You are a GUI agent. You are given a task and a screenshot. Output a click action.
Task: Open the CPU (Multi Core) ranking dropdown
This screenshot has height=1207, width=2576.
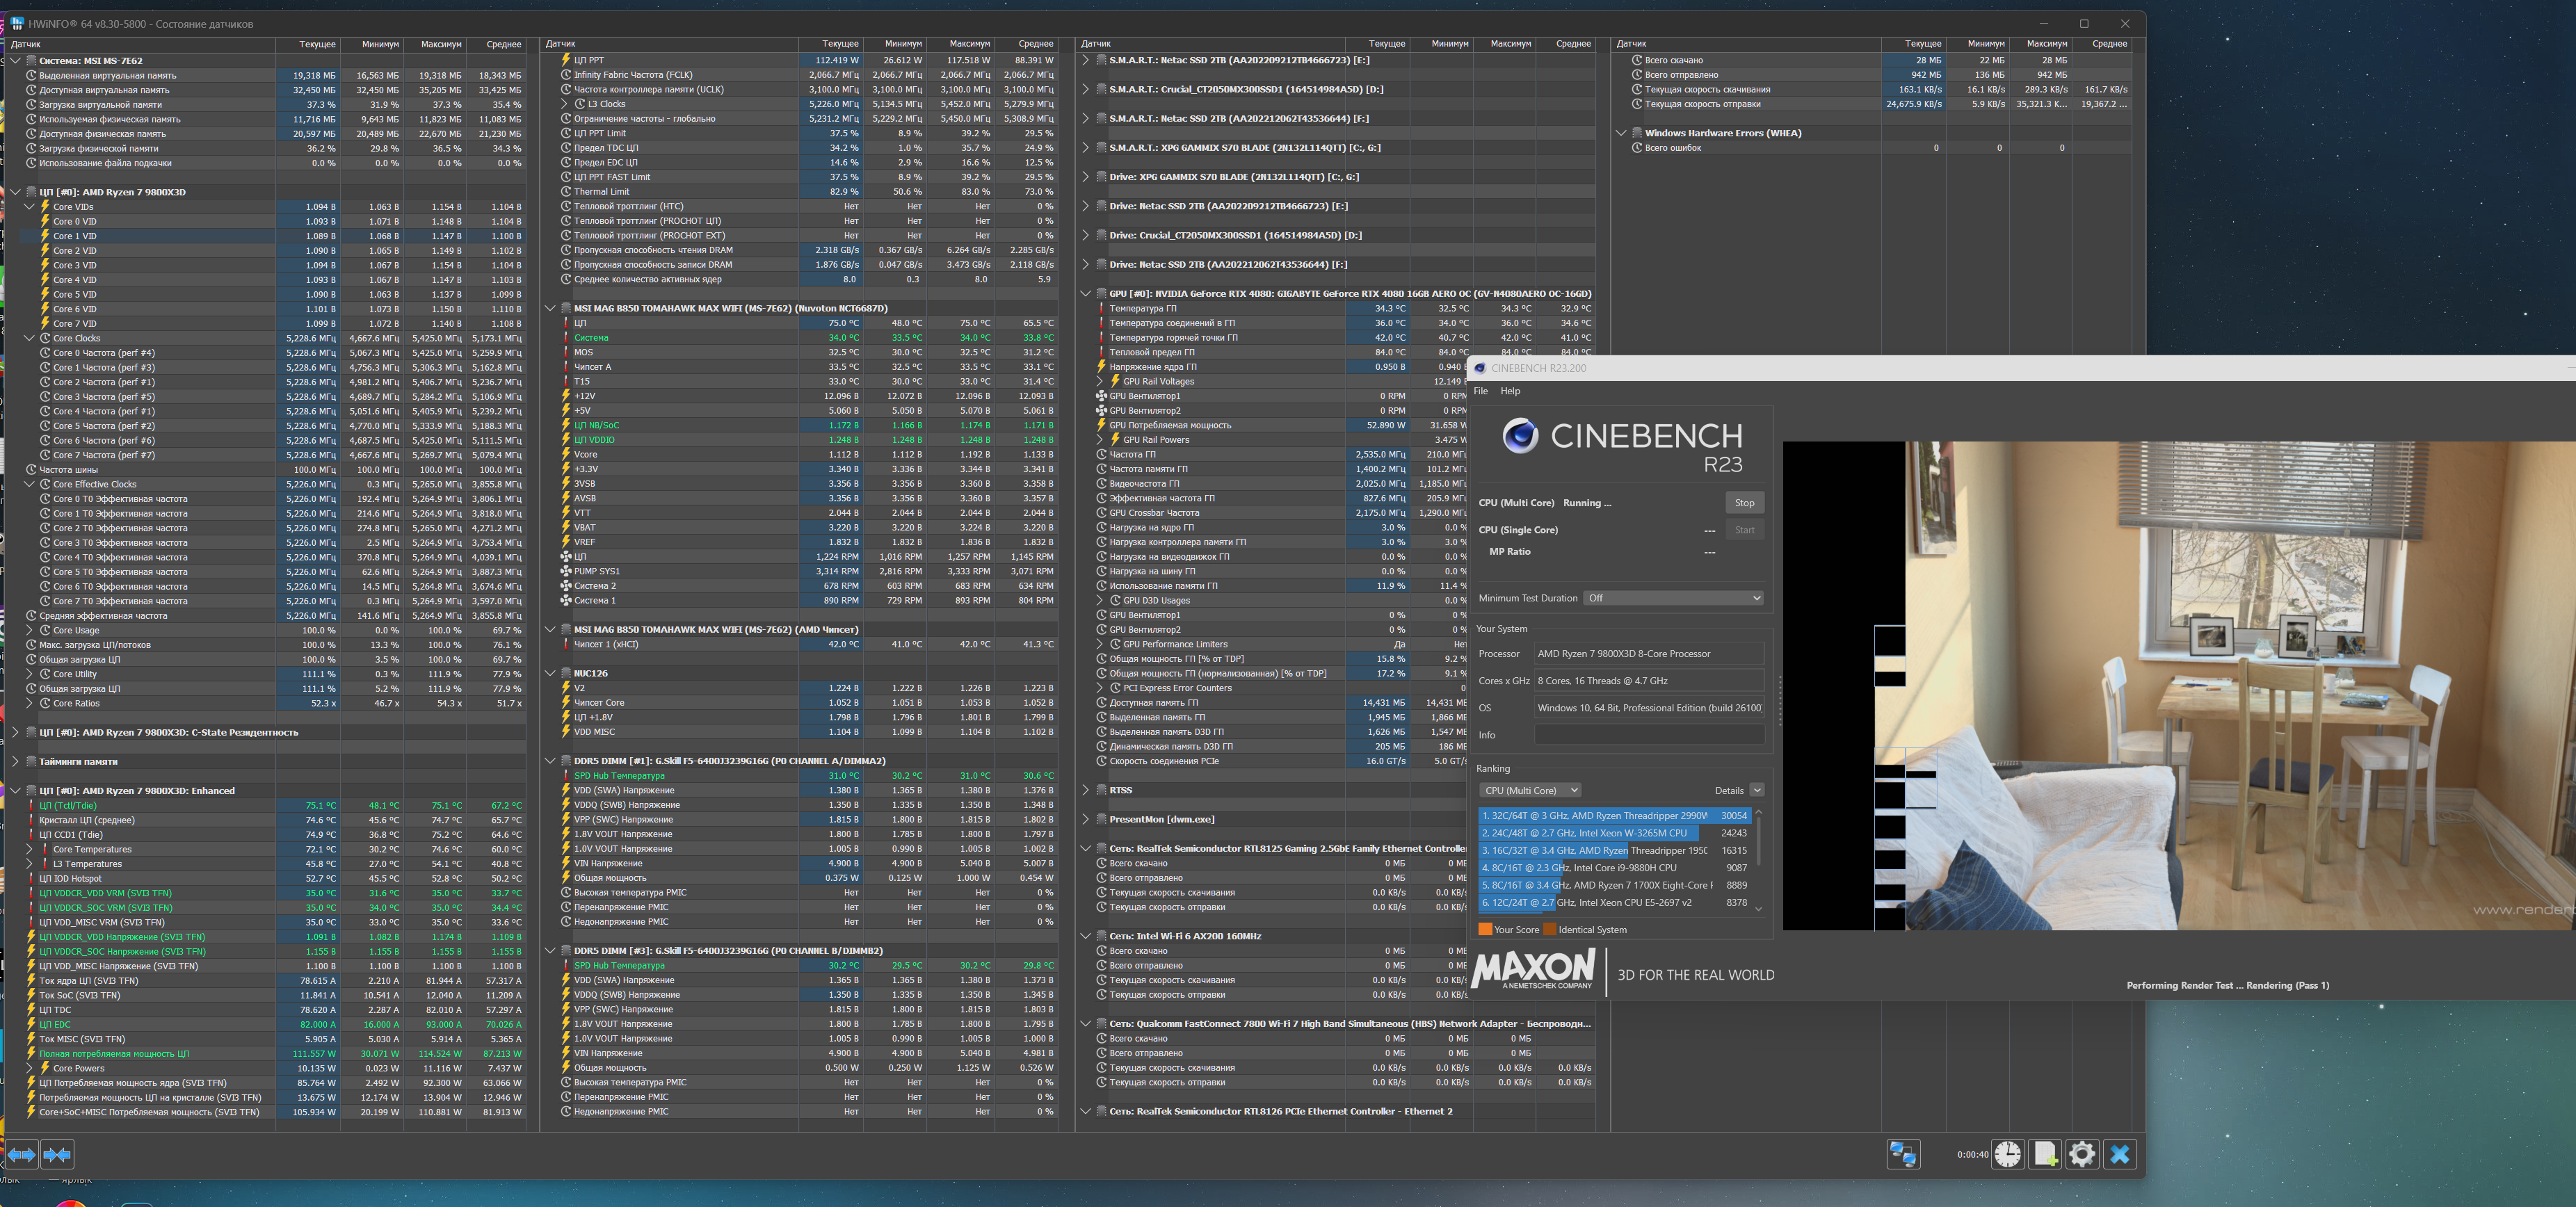(x=1529, y=790)
